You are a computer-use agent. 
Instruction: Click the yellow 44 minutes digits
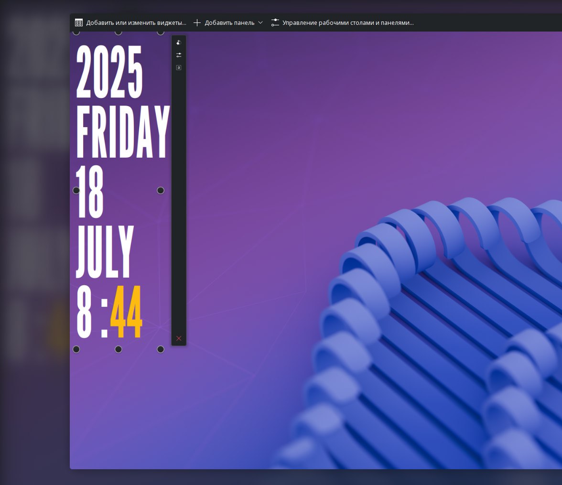coord(126,313)
